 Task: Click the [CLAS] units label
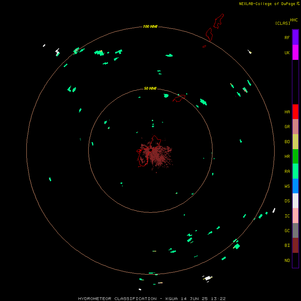point(283,23)
